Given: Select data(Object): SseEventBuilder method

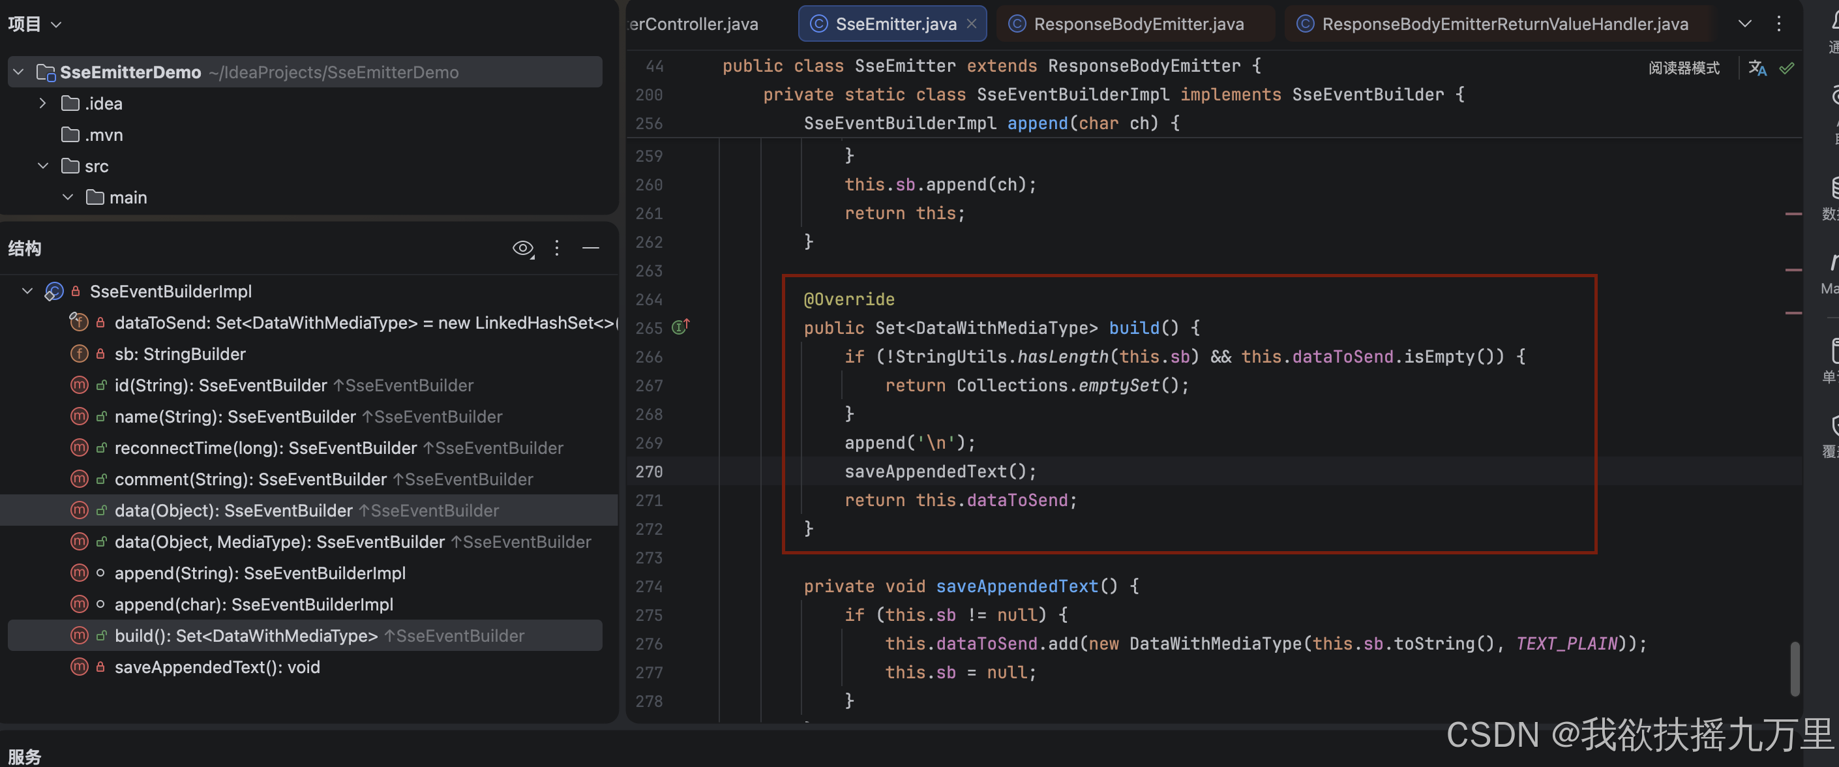Looking at the screenshot, I should [x=308, y=511].
